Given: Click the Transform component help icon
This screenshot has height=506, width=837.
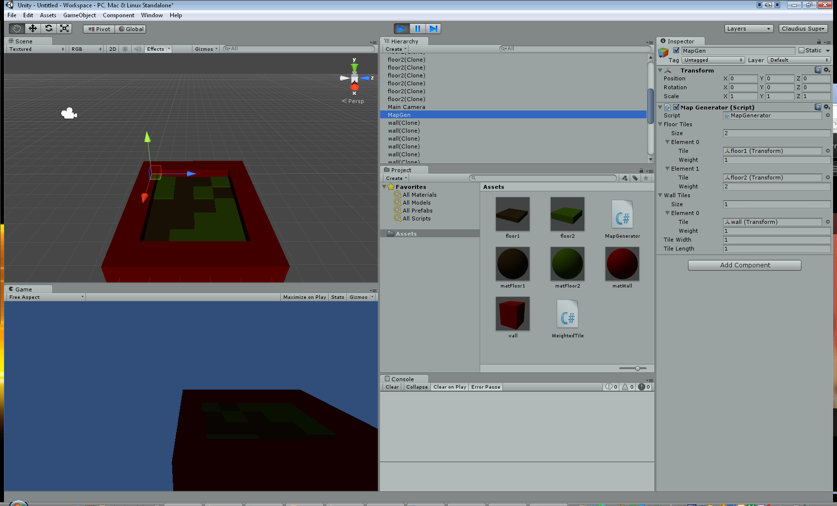Looking at the screenshot, I should point(818,70).
